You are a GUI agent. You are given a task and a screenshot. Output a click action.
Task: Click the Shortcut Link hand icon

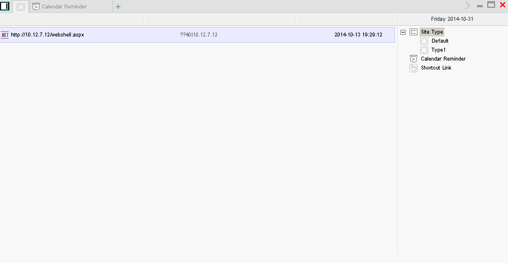(413, 68)
